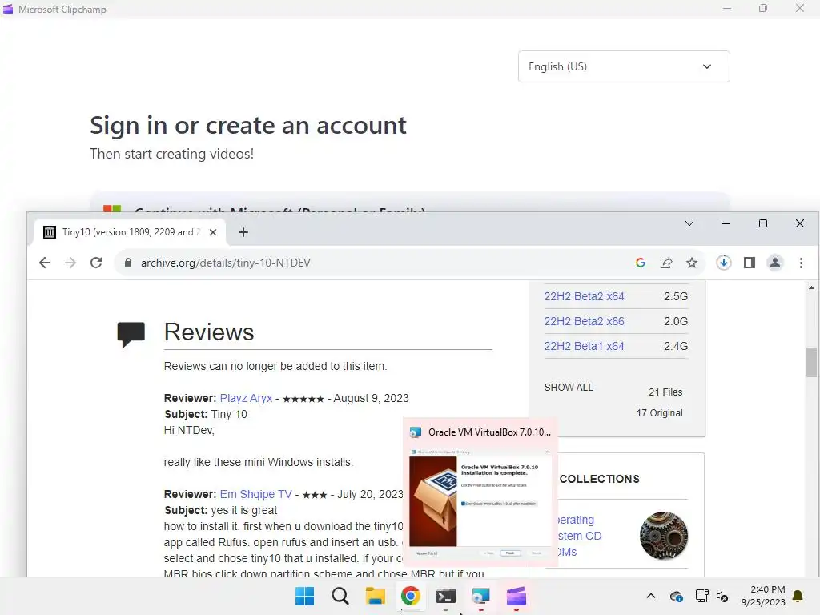Open the 21 Files link

click(665, 392)
